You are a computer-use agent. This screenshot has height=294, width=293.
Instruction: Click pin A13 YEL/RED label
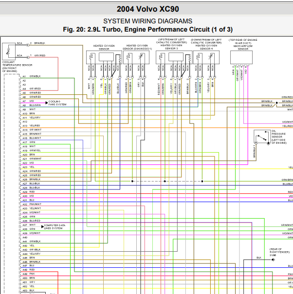(31, 126)
